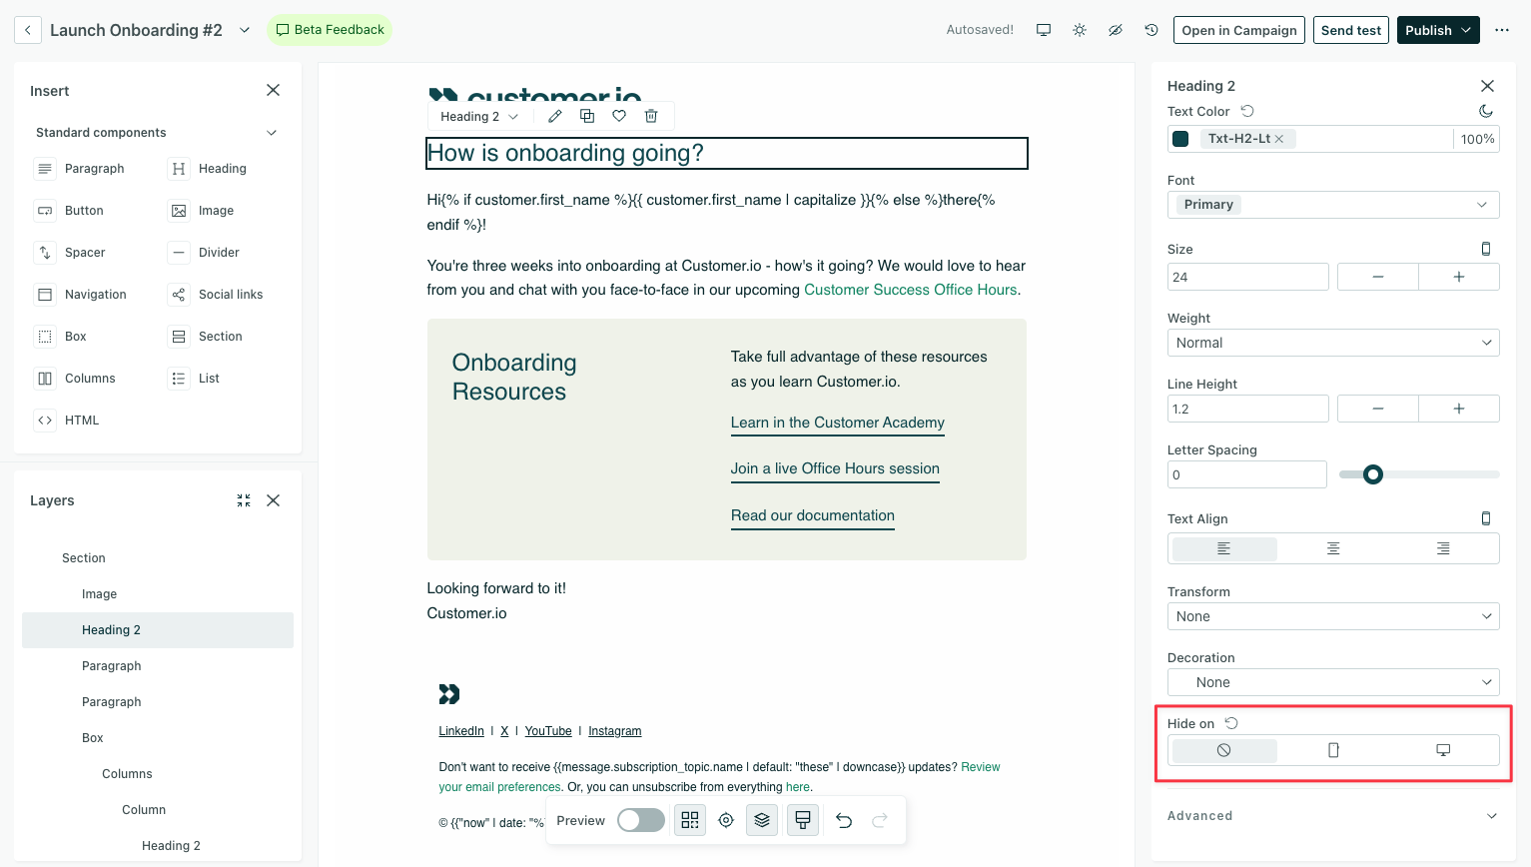This screenshot has width=1531, height=867.
Task: Select center text alignment
Action: coord(1333,548)
